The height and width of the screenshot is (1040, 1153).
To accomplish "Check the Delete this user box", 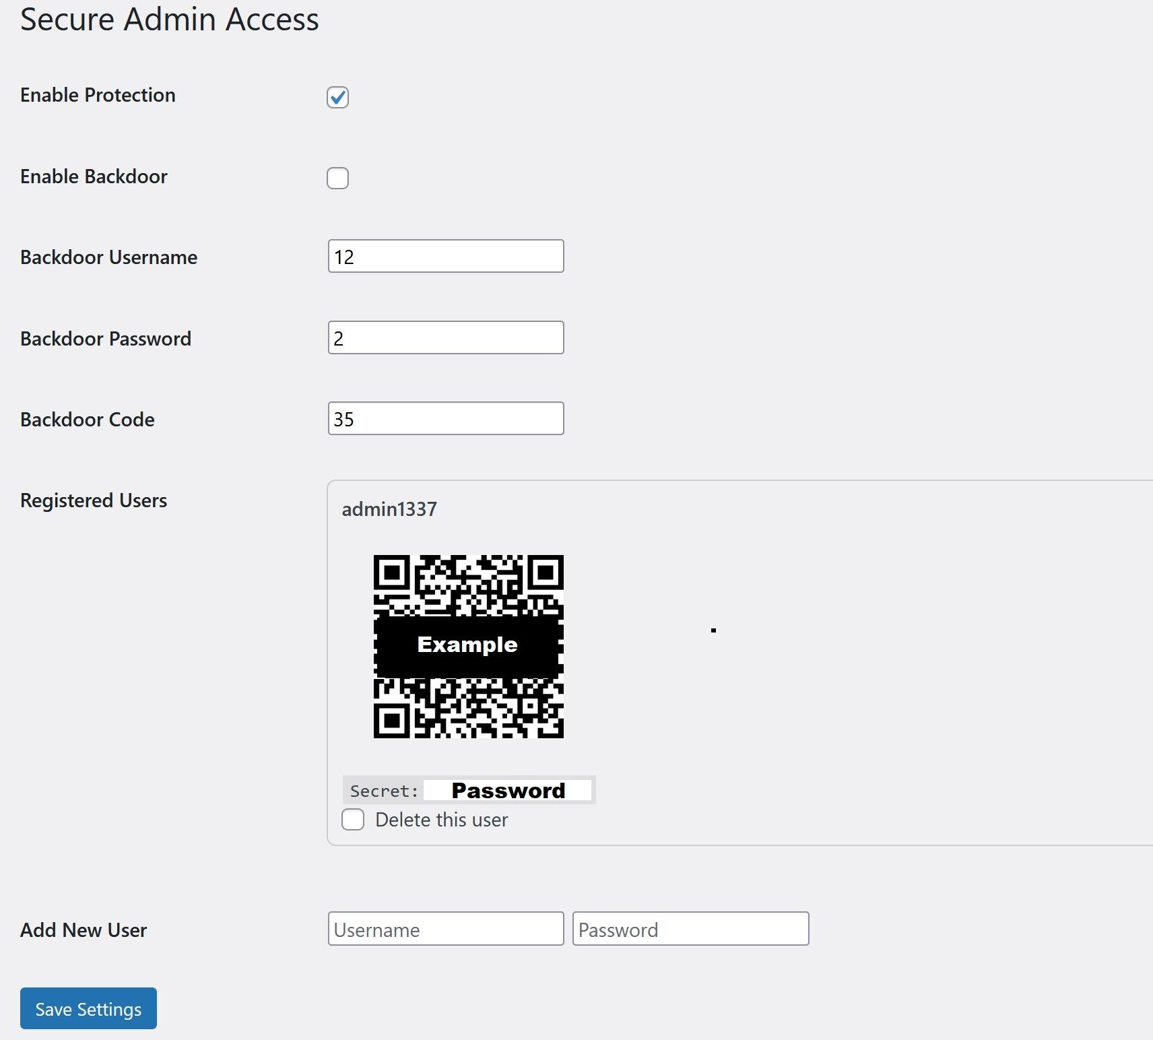I will coord(353,820).
